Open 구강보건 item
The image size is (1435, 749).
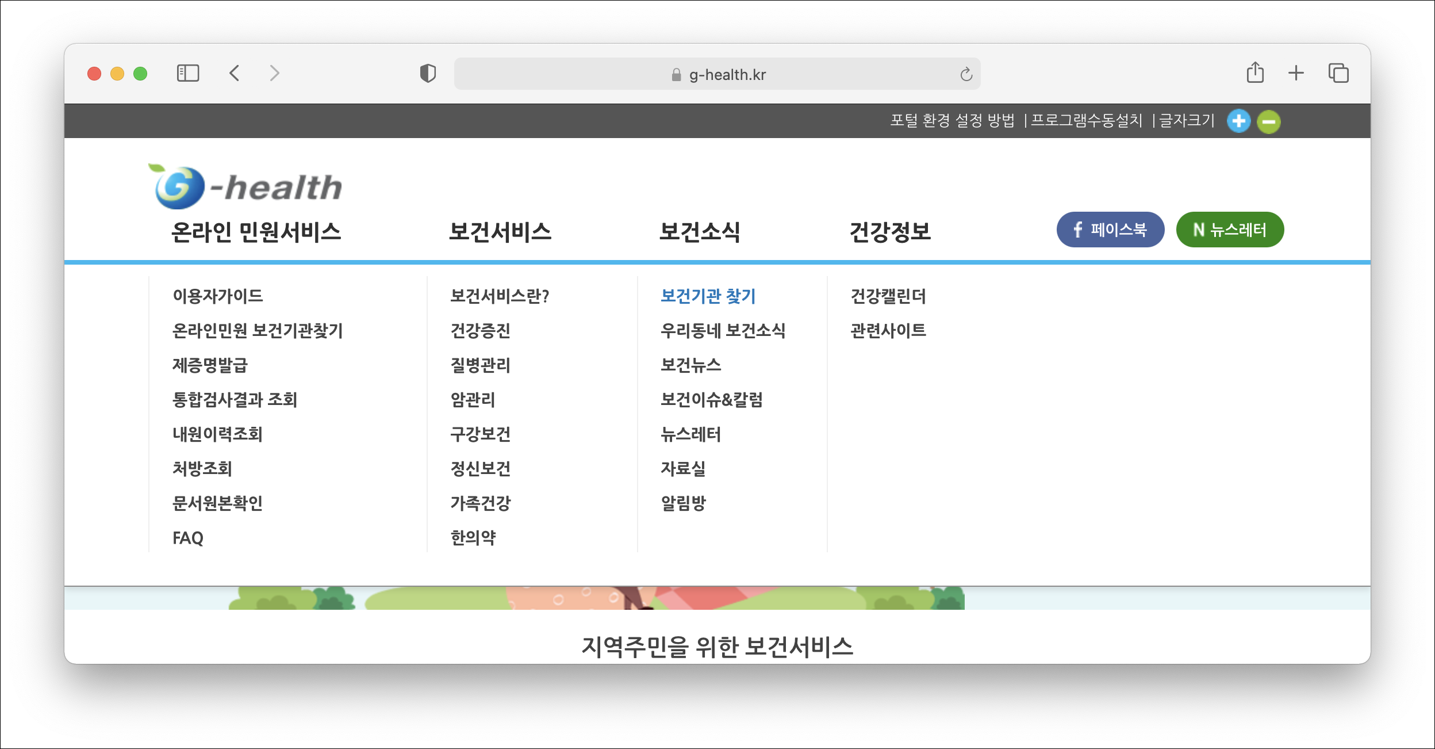point(481,434)
